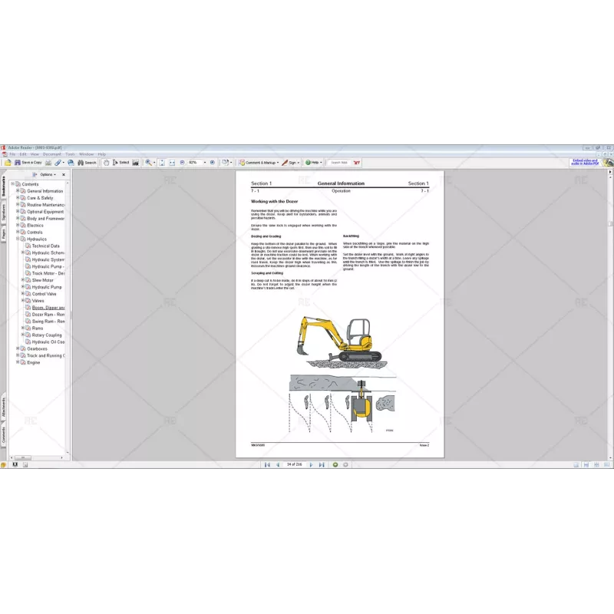Switch to single page layout at bottom right
The width and height of the screenshot is (614, 614).
coord(576,464)
